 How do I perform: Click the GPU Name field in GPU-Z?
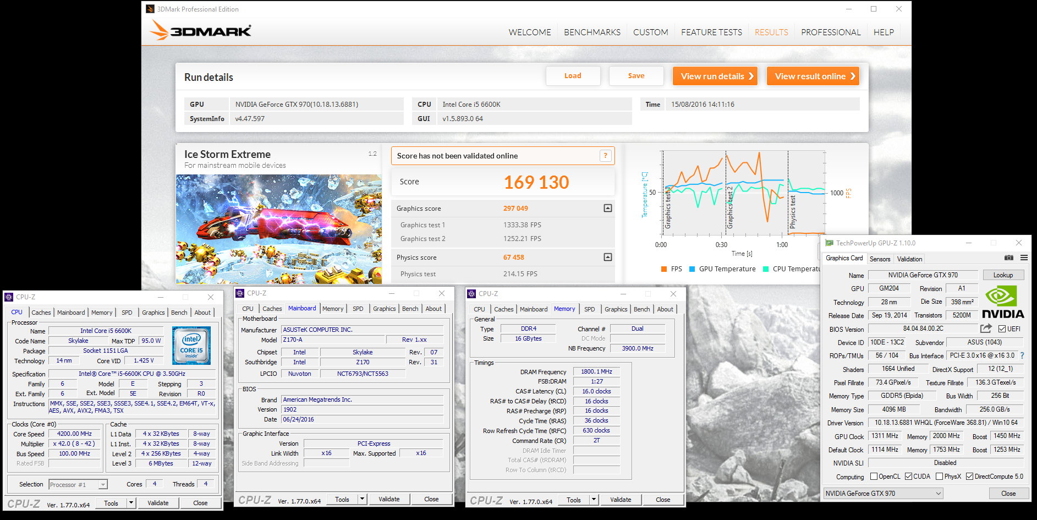(x=923, y=275)
